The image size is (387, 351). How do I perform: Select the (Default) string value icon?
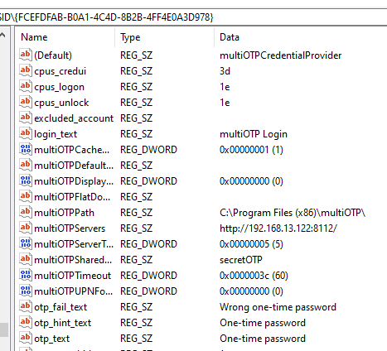pos(26,55)
